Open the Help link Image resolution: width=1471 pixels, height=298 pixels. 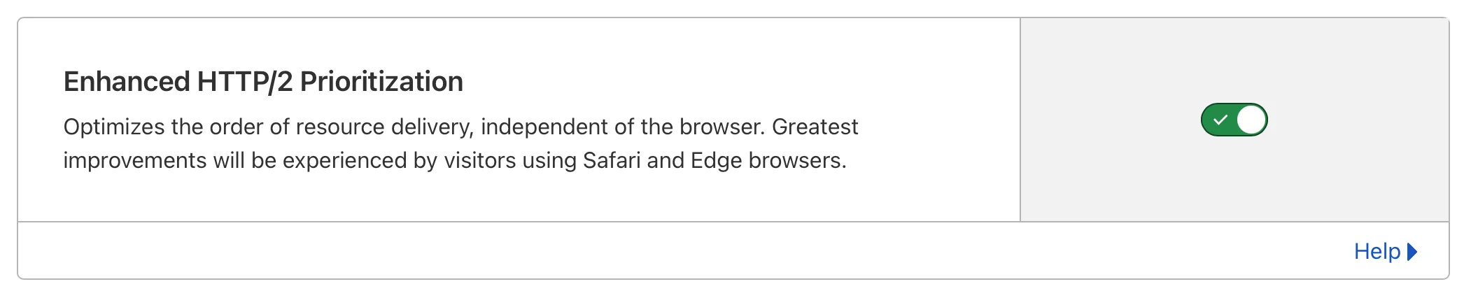[x=1377, y=251]
